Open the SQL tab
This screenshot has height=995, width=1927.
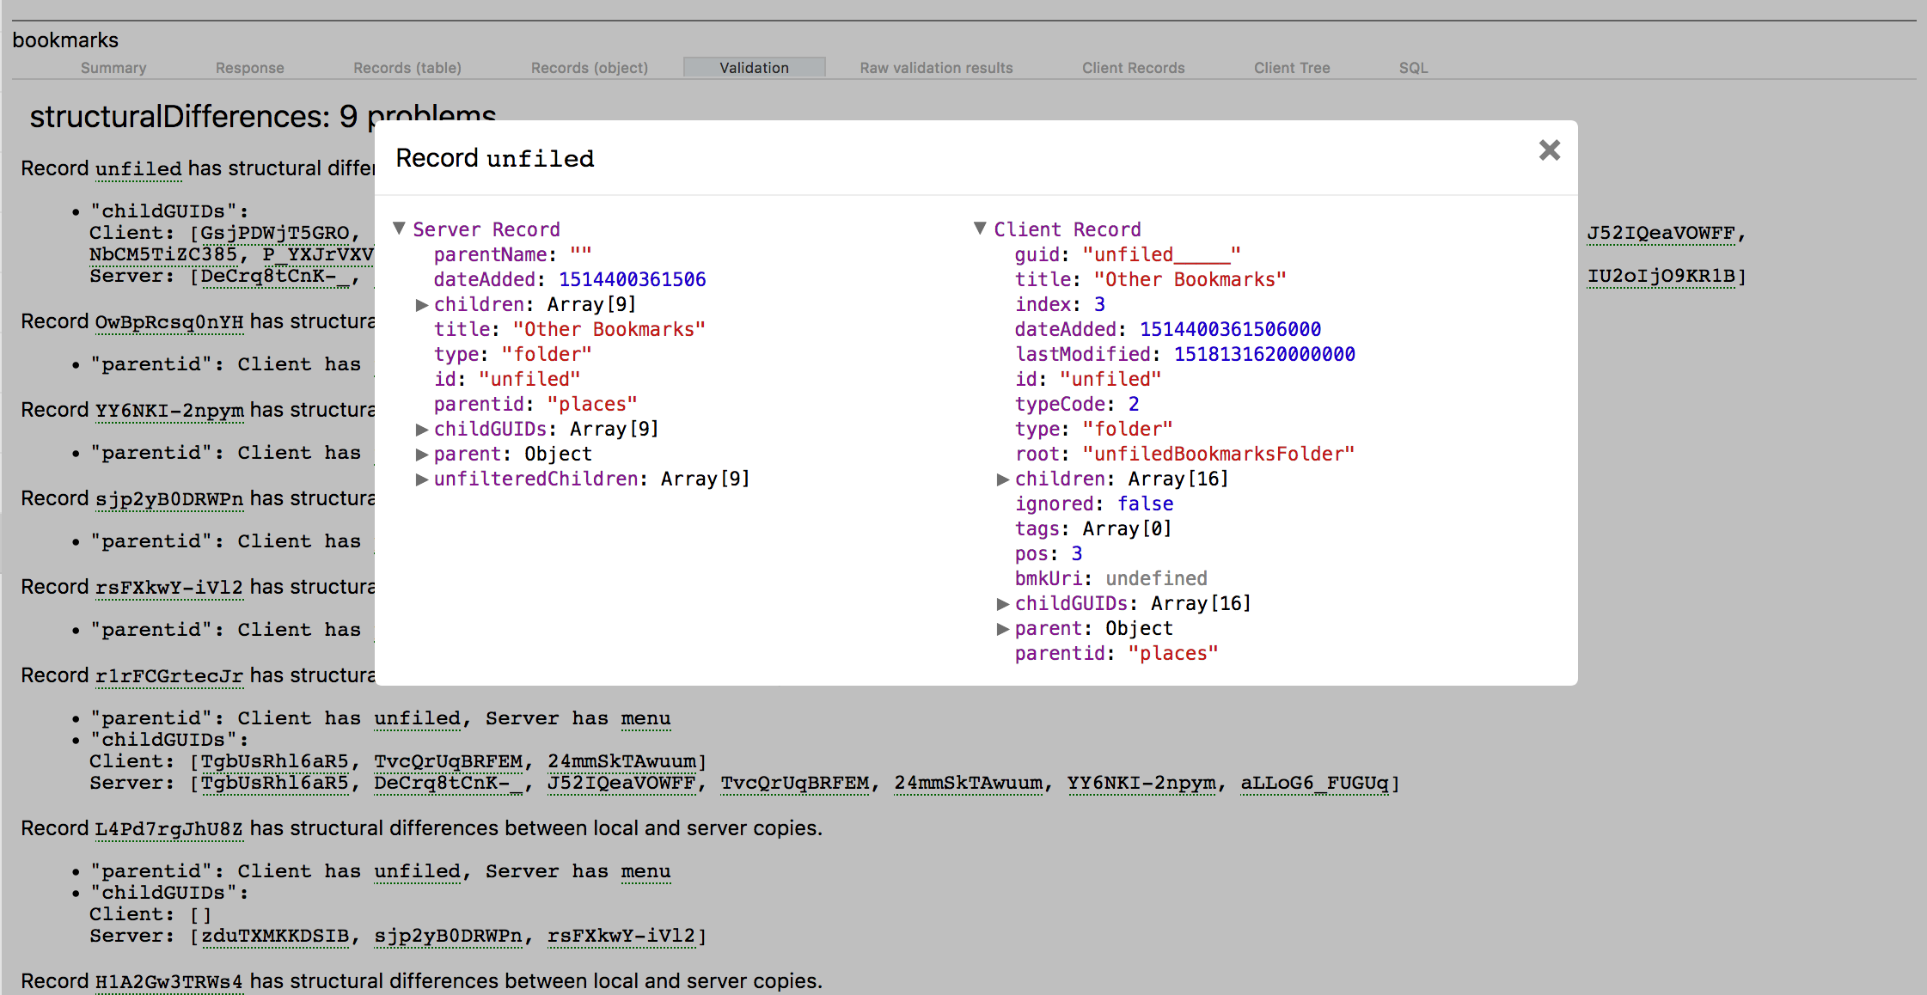tap(1413, 68)
